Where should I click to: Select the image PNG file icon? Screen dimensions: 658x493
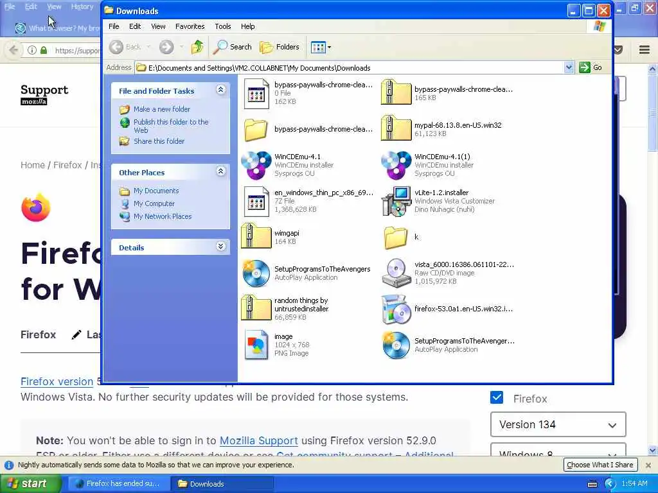point(256,345)
